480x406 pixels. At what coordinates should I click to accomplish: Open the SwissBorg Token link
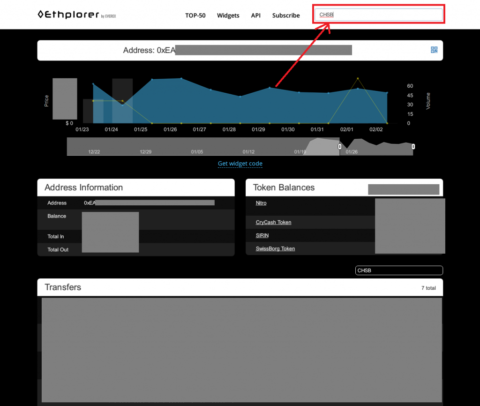click(275, 248)
